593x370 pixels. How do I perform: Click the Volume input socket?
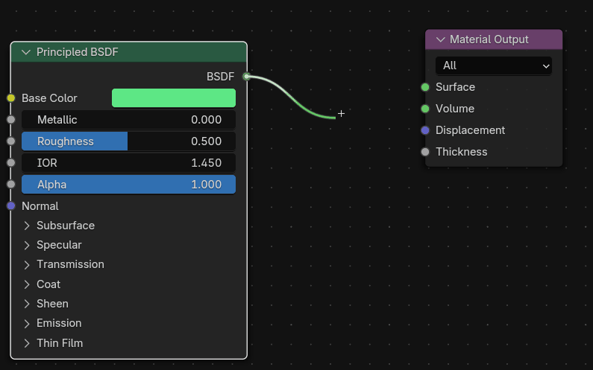coord(425,109)
